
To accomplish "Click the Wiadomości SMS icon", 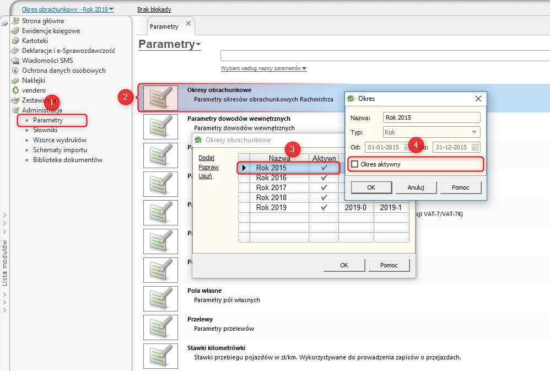I will tap(15, 61).
